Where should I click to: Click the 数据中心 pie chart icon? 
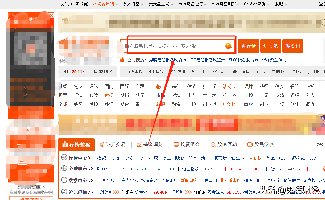tap(64, 180)
